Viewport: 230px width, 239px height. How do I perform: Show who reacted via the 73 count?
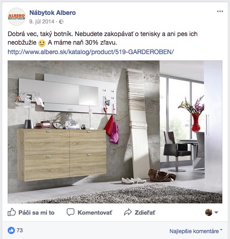pyautogui.click(x=20, y=230)
